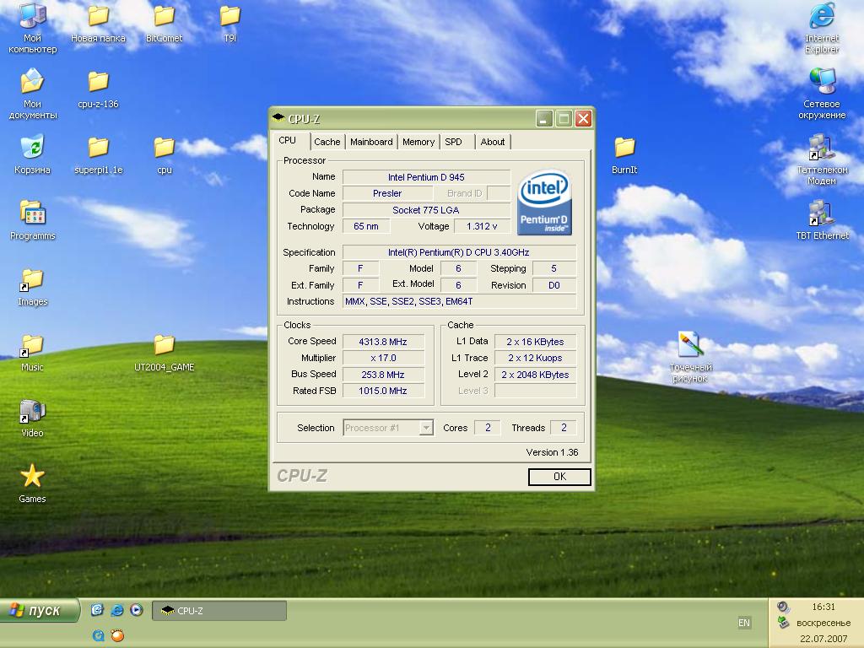The width and height of the screenshot is (864, 648).
Task: Click the Voltage value 1.312 v
Action: (x=482, y=226)
